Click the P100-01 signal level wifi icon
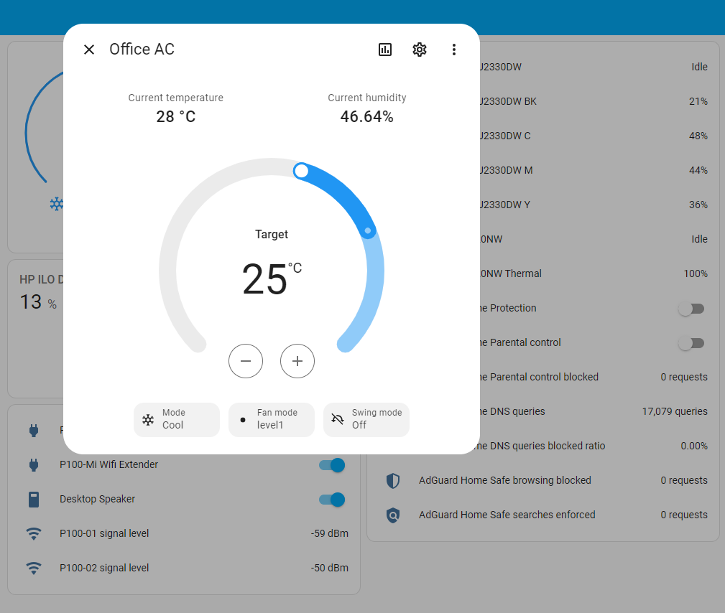The height and width of the screenshot is (613, 725). pos(34,534)
